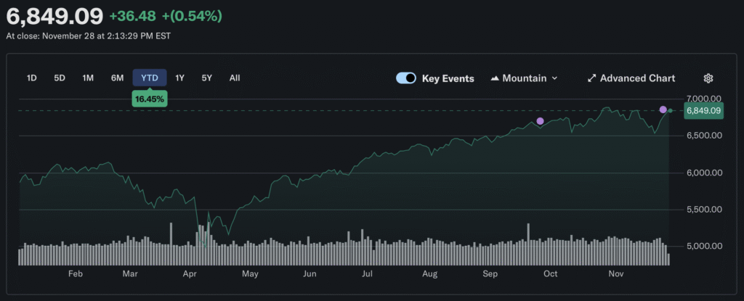The width and height of the screenshot is (744, 301).
Task: Click the tallest volume bar in late March
Action: coord(171,235)
